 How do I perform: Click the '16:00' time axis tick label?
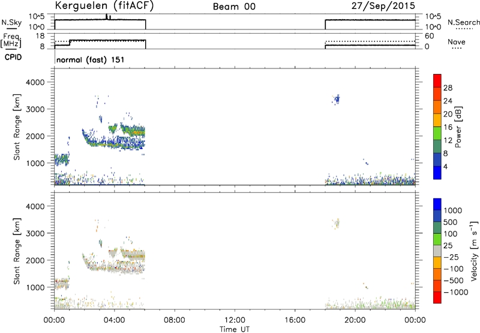click(295, 320)
